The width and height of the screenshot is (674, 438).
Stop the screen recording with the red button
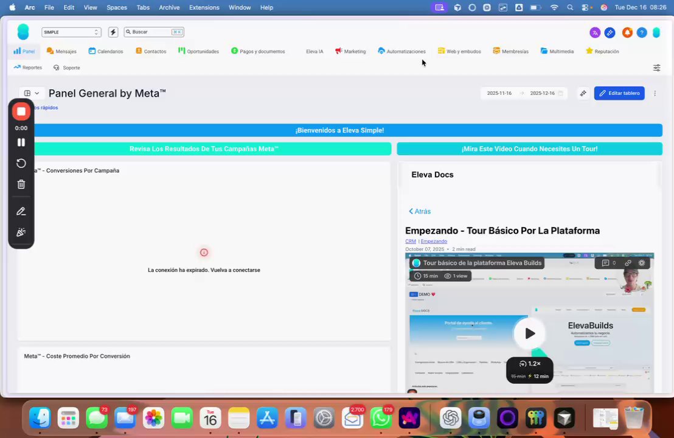[x=21, y=112]
